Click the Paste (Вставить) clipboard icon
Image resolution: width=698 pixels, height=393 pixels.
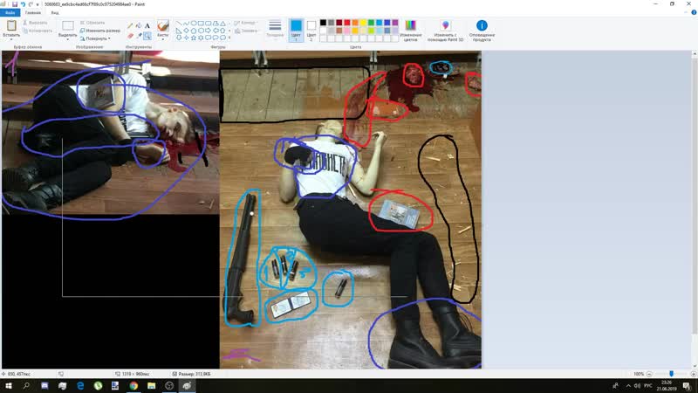coord(13,26)
